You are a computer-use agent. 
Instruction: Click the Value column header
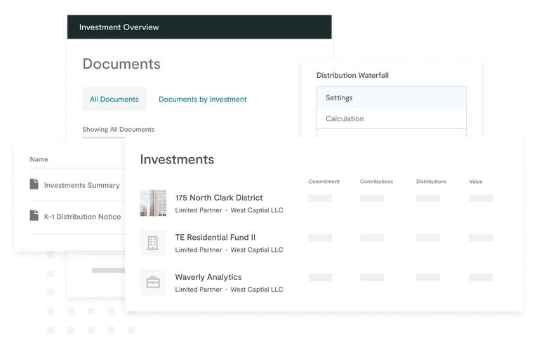(476, 182)
